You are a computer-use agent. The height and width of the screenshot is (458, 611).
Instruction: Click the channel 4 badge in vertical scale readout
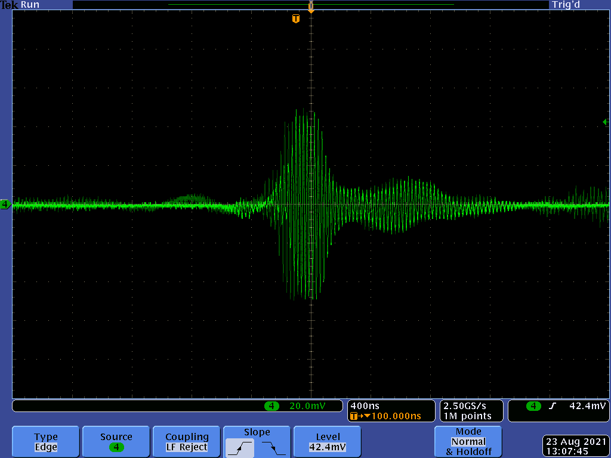point(271,406)
